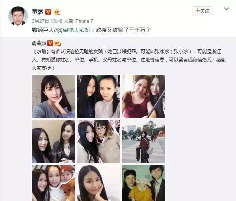
Task: Open the first photo of woman in gray sweater
Action: [54, 97]
